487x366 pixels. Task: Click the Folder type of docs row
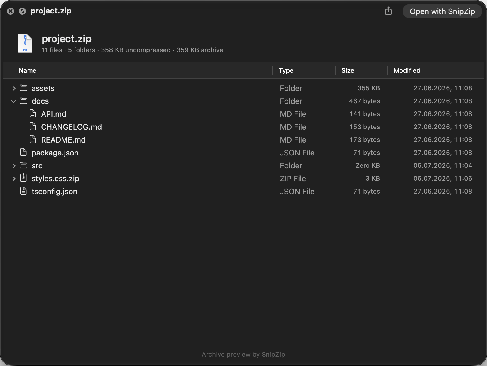click(291, 101)
